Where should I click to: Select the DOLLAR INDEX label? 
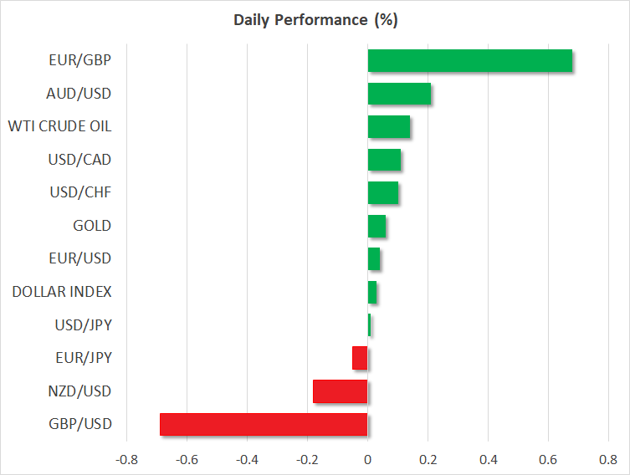[x=62, y=292]
